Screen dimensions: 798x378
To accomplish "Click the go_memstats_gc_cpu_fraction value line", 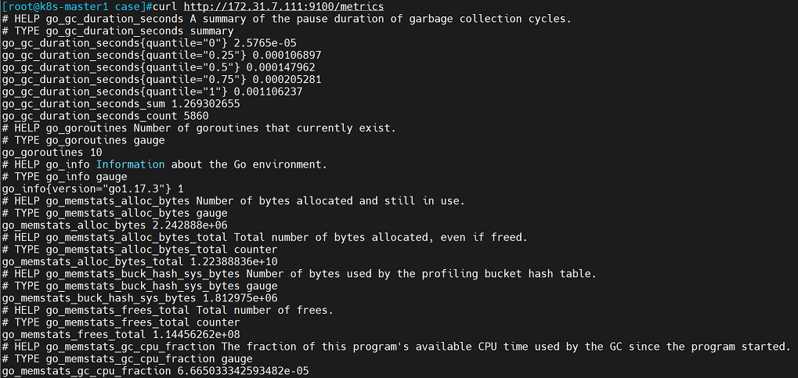I will [156, 371].
